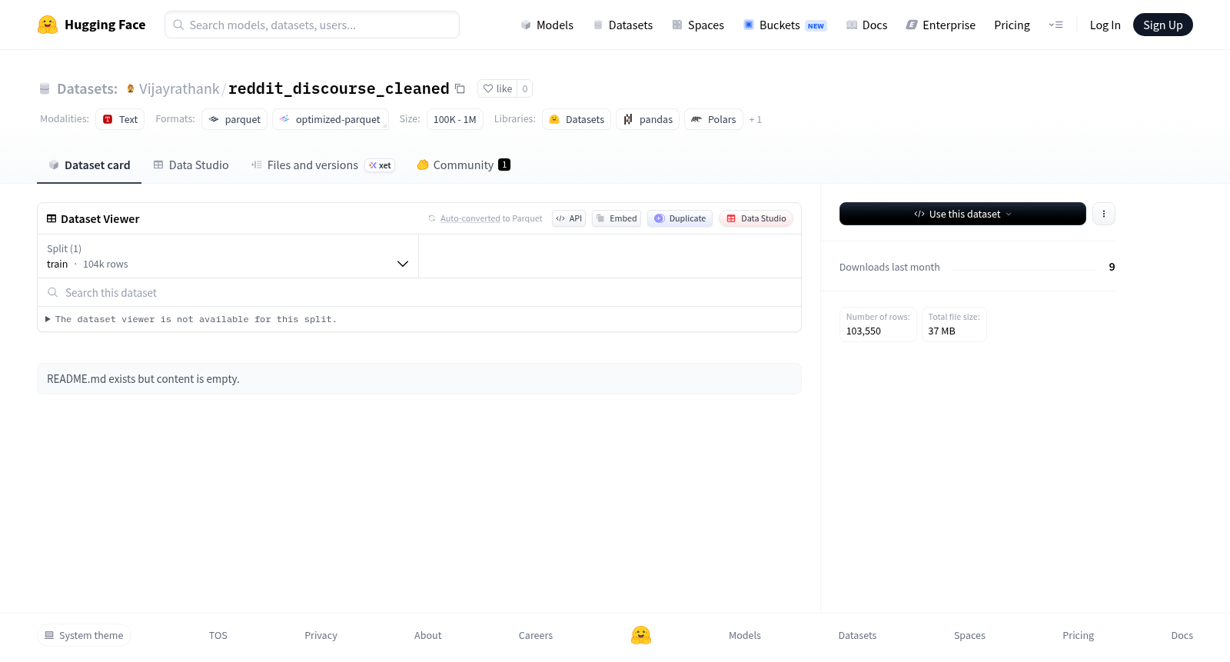
Task: Copy dataset name with clipboard icon
Action: pyautogui.click(x=460, y=88)
